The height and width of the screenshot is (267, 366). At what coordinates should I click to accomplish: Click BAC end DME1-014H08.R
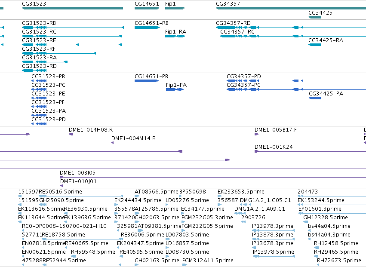tap(71, 134)
